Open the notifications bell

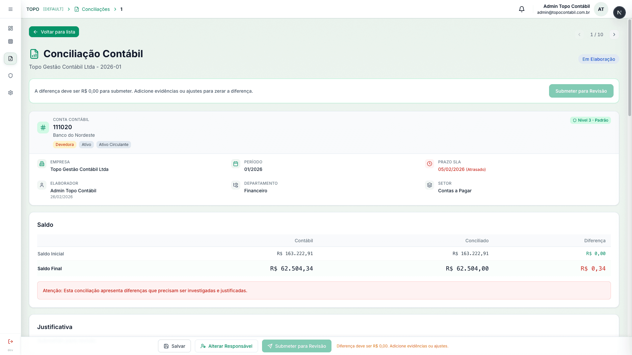click(522, 9)
